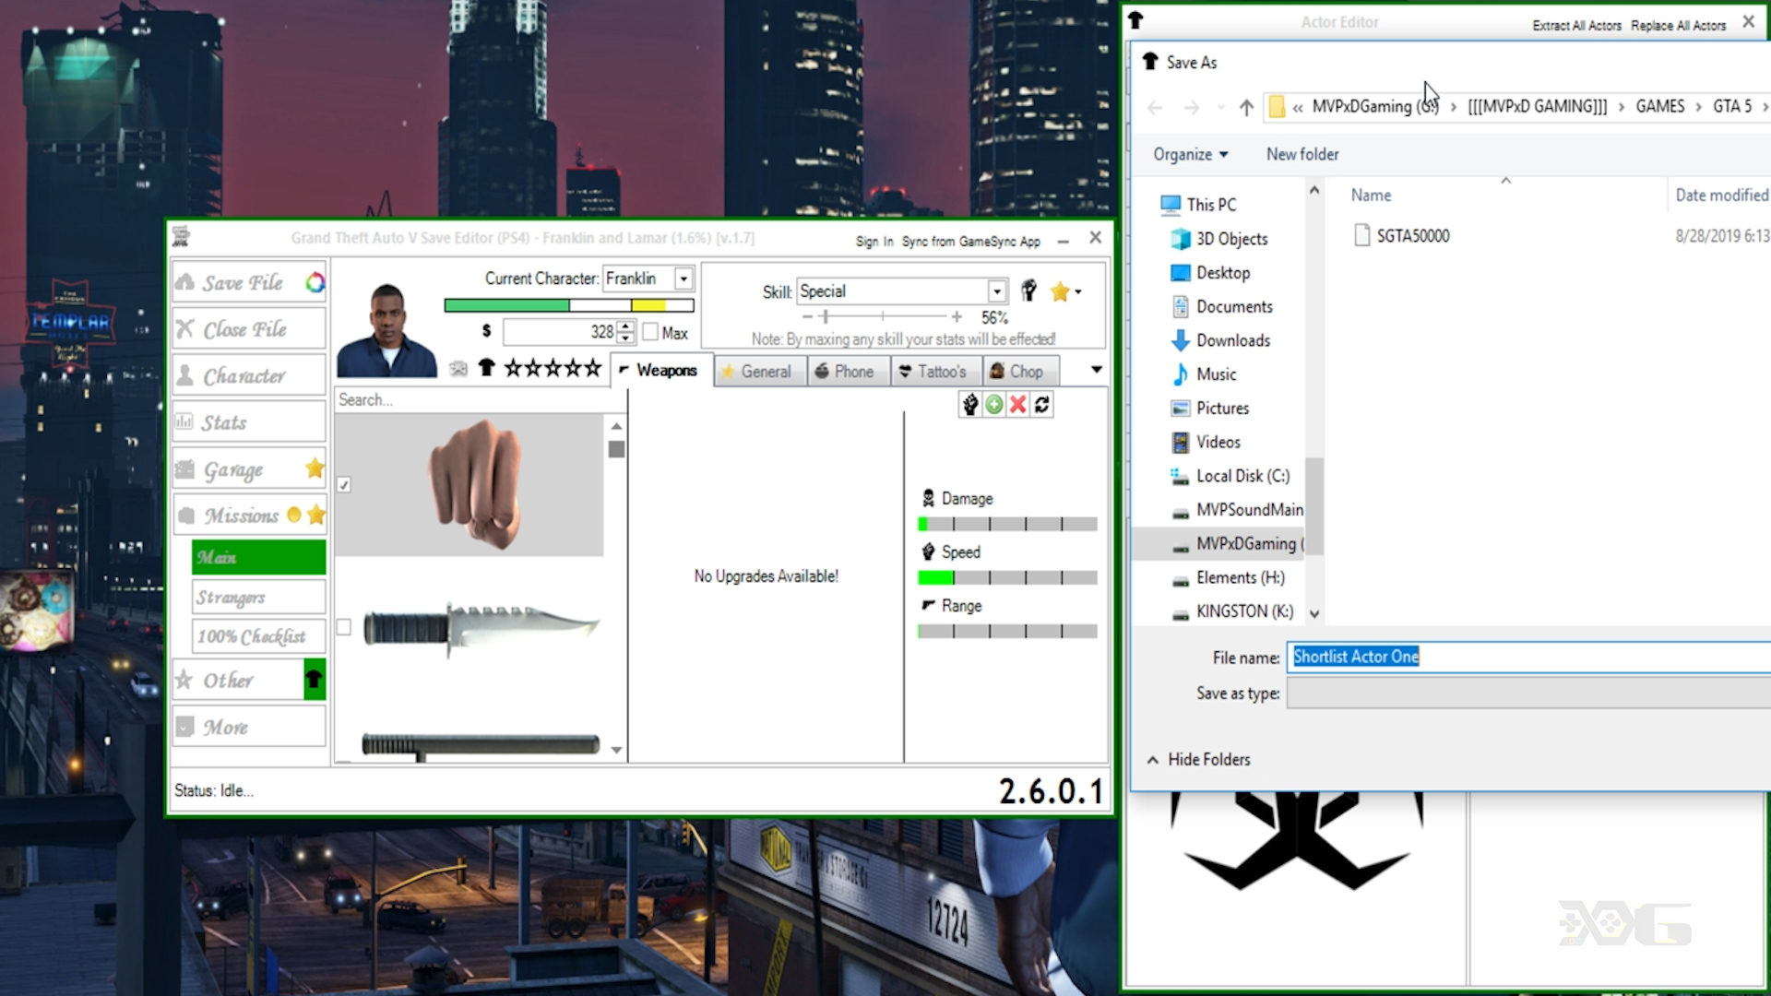
Task: Click the mask icon left of t-shirt
Action: click(458, 369)
